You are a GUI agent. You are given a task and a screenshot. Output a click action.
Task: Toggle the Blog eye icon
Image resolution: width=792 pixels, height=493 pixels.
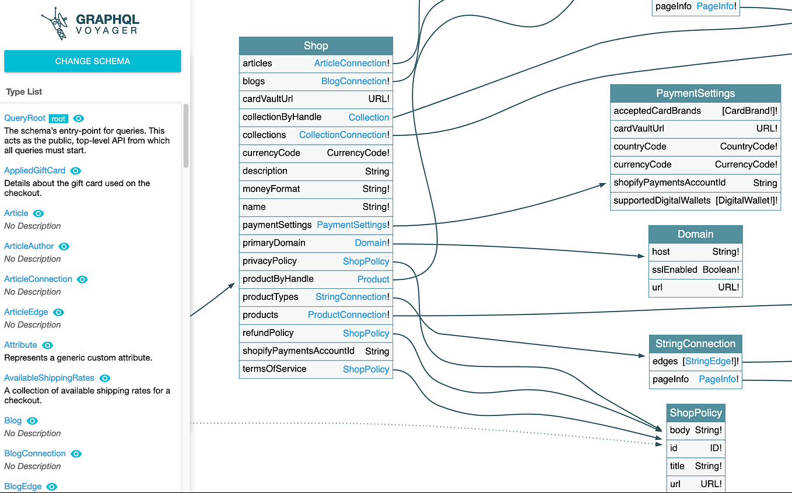tap(31, 421)
